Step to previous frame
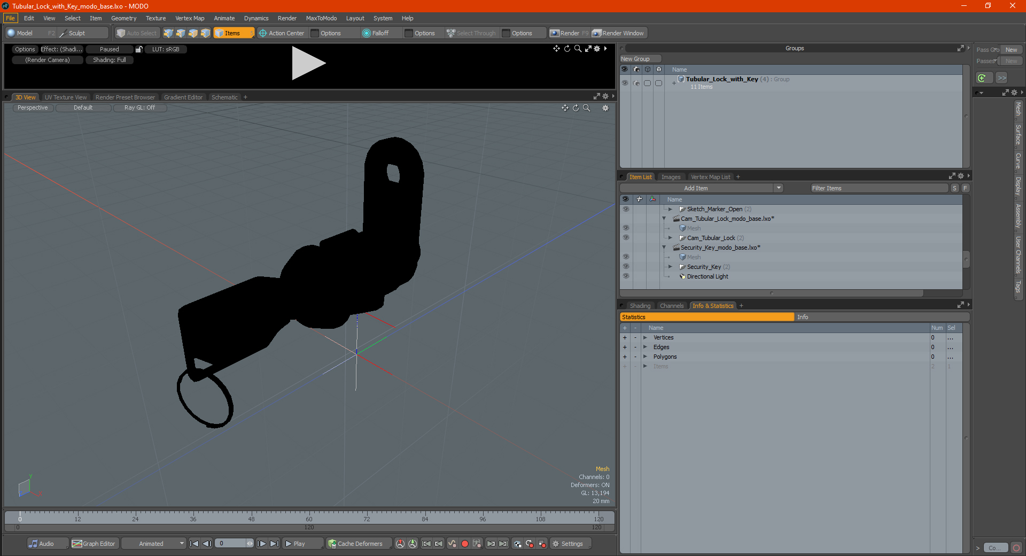This screenshot has height=556, width=1026. pos(207,544)
